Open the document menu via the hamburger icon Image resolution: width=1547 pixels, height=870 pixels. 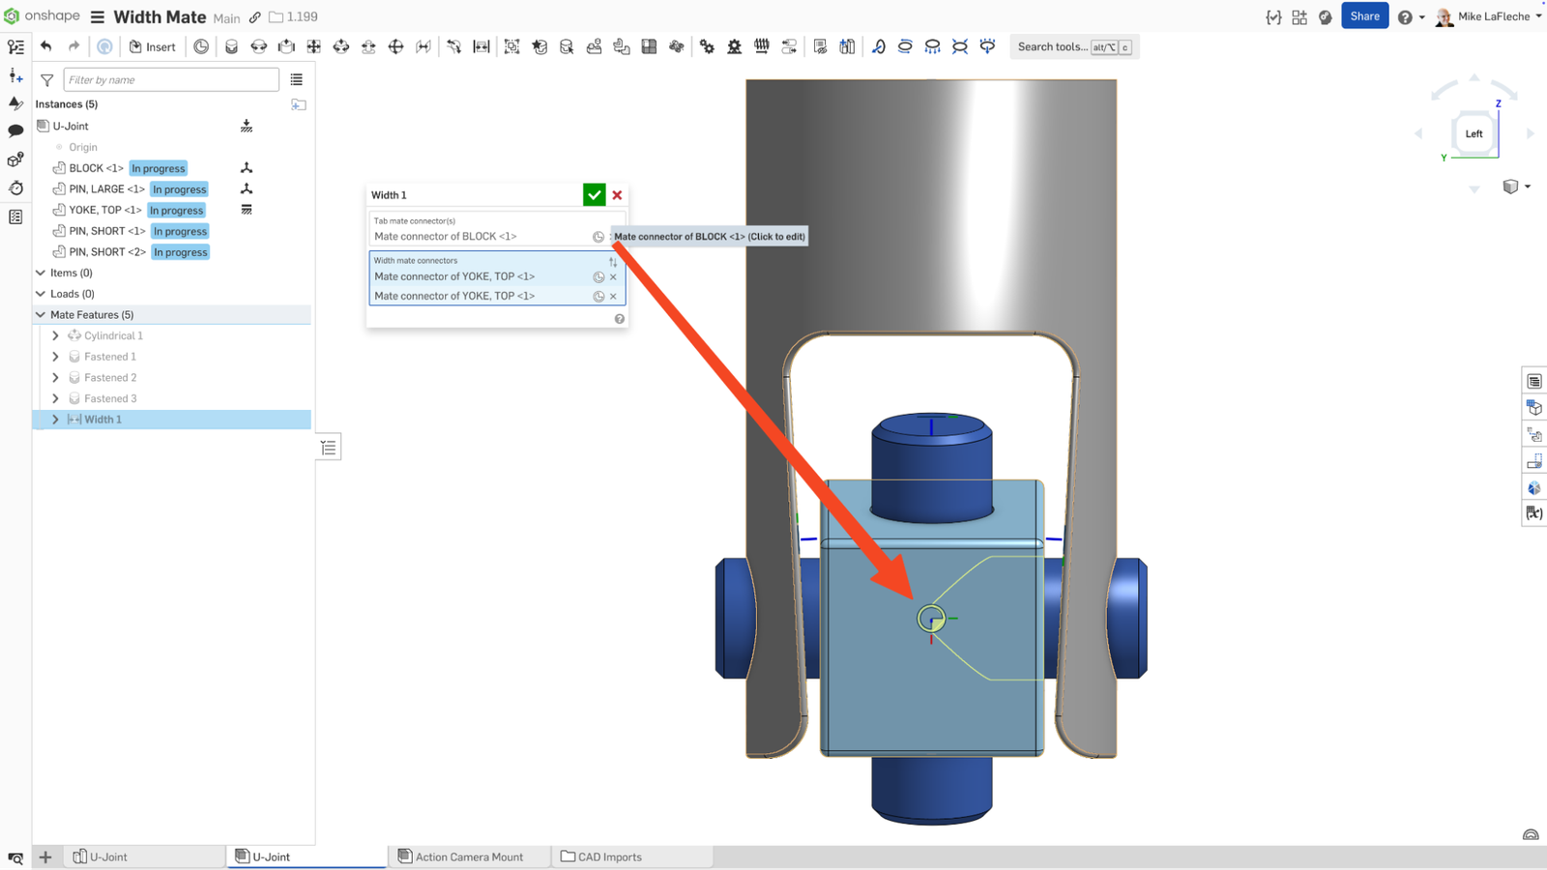(x=95, y=16)
